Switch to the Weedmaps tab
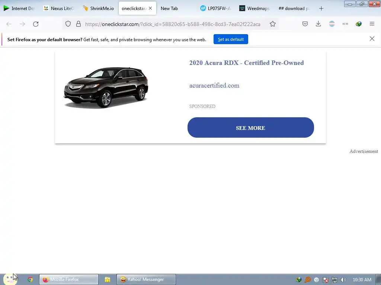The height and width of the screenshot is (285, 381). coord(255,8)
